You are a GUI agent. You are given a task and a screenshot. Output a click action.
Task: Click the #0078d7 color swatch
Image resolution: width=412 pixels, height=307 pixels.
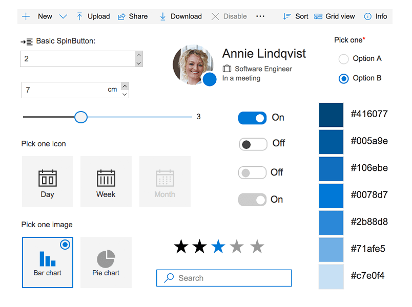click(x=331, y=195)
